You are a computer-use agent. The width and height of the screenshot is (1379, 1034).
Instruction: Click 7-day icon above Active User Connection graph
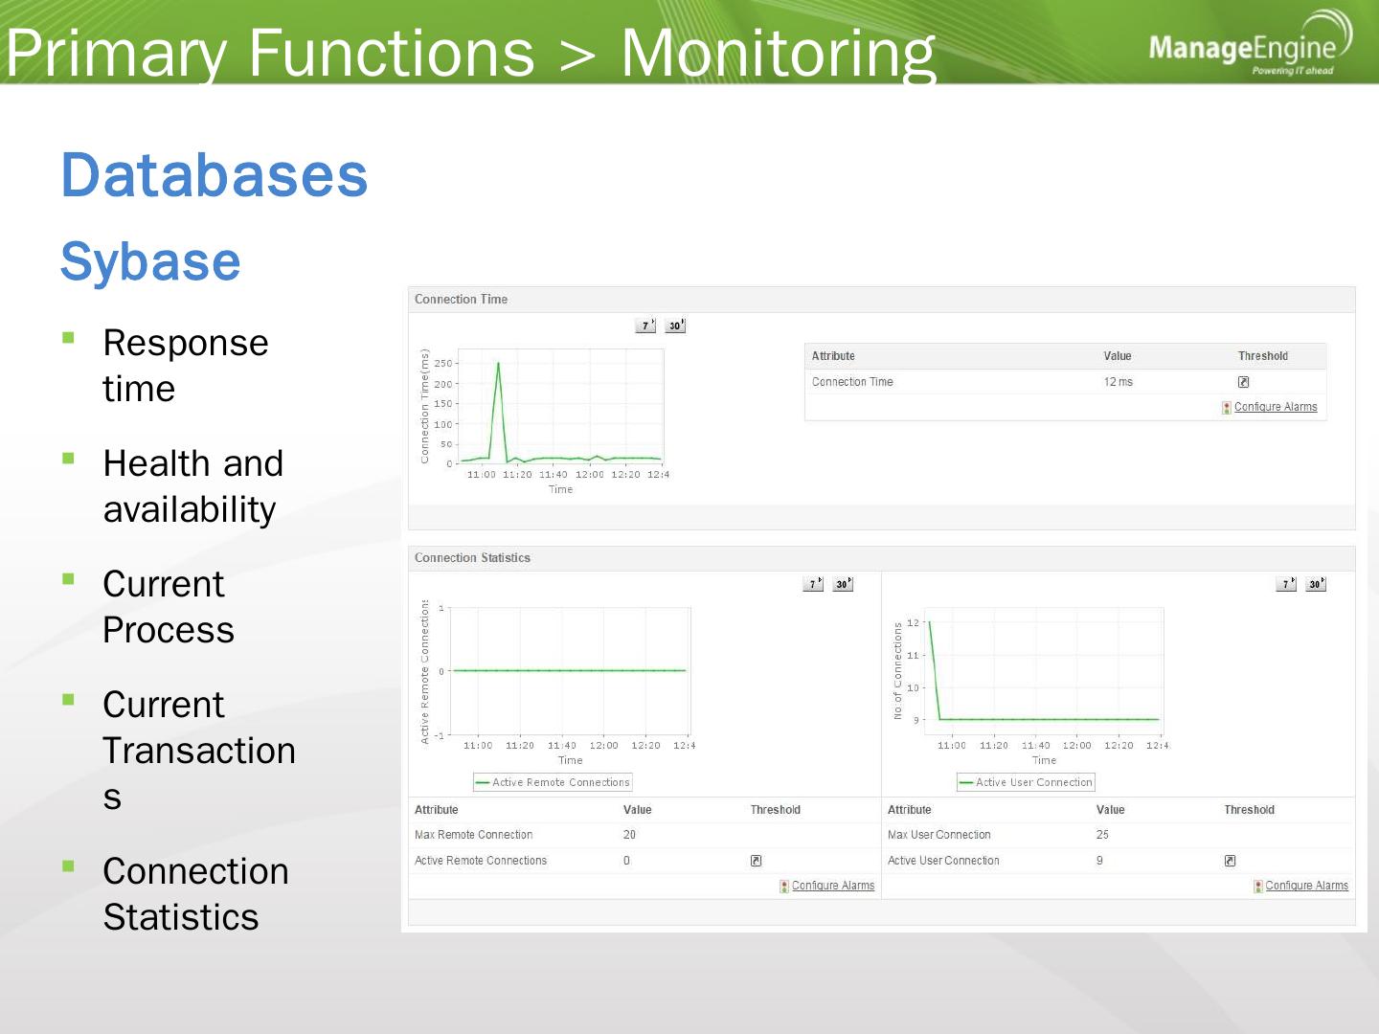point(1286,584)
